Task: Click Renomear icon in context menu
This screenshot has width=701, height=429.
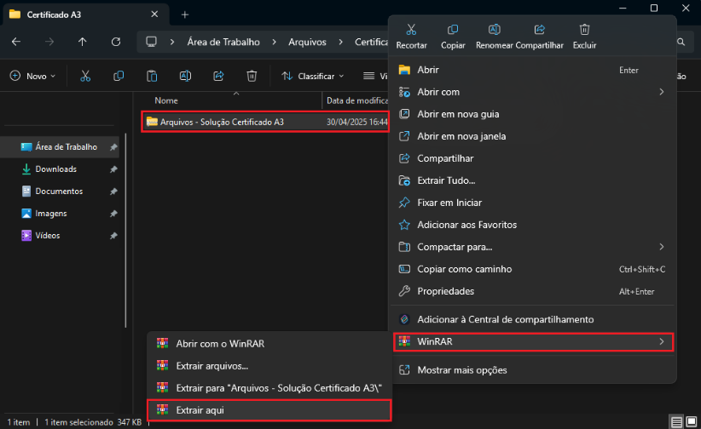Action: click(x=495, y=30)
